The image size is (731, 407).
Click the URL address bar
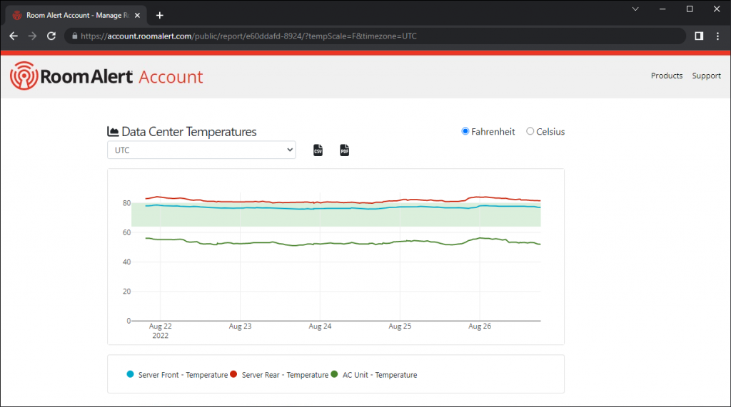pos(378,36)
